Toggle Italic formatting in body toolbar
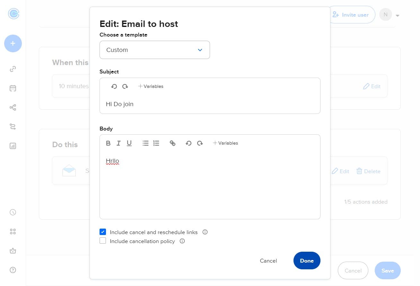The width and height of the screenshot is (420, 286). [118, 143]
